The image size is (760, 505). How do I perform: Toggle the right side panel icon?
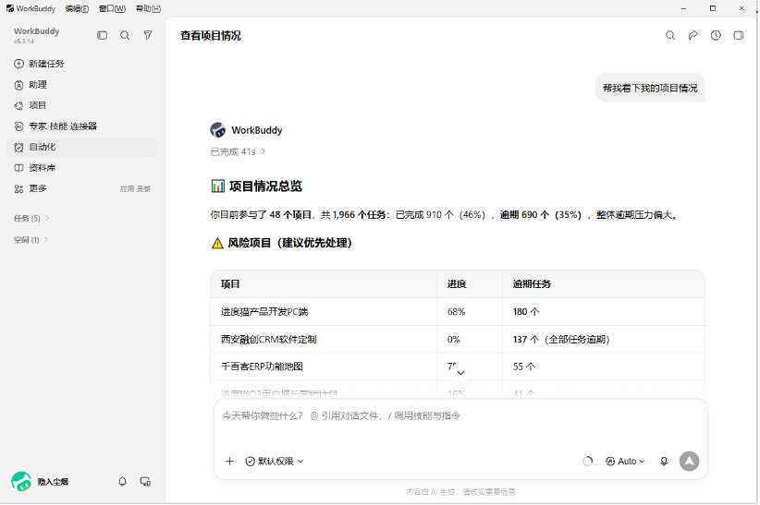pos(739,35)
